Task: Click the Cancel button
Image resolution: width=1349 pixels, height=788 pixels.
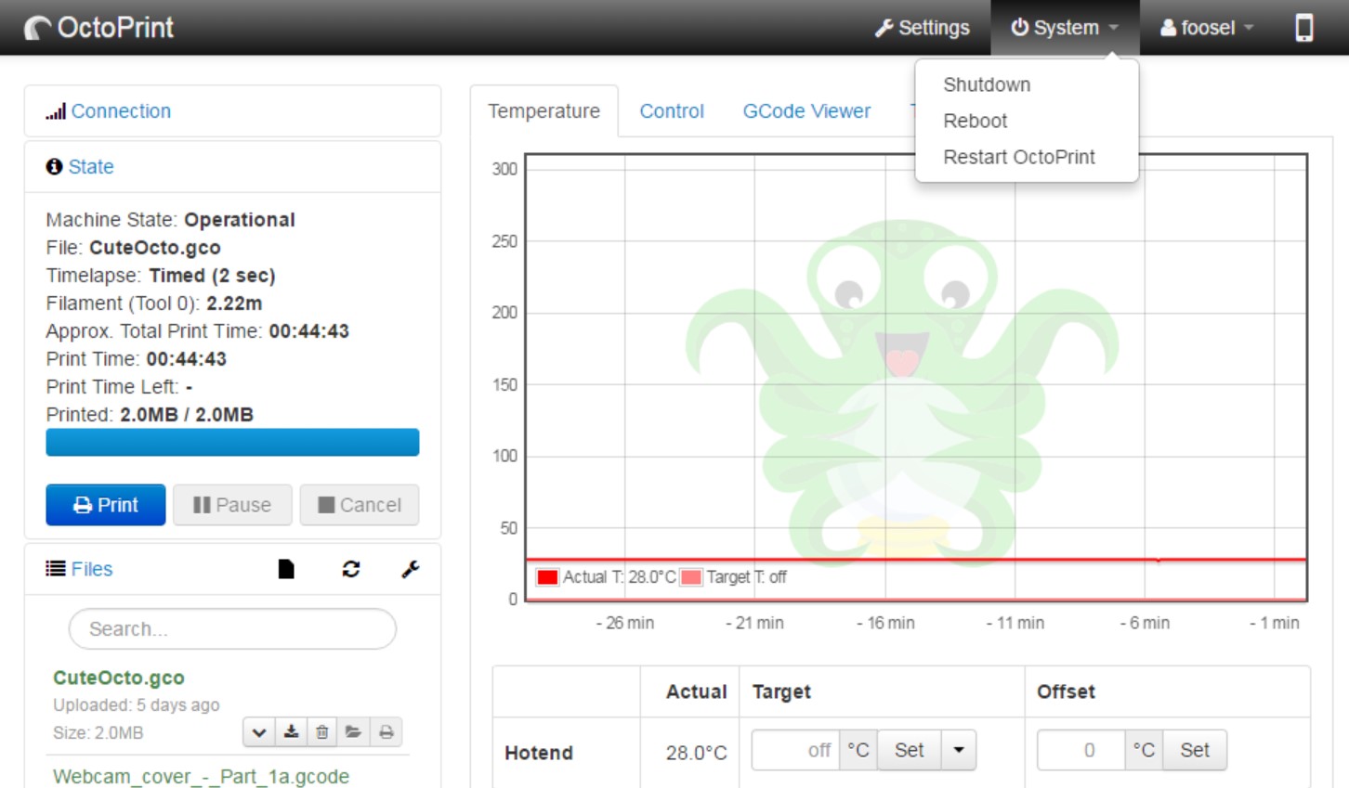Action: pyautogui.click(x=360, y=505)
